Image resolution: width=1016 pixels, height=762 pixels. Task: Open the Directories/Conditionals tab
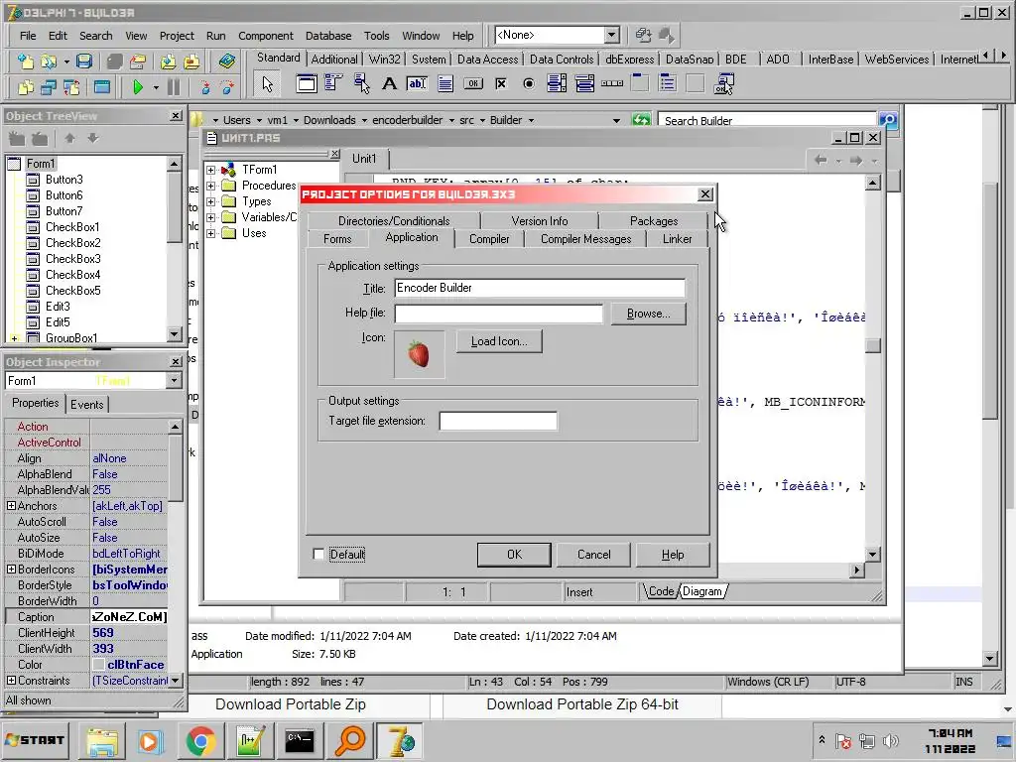point(394,221)
